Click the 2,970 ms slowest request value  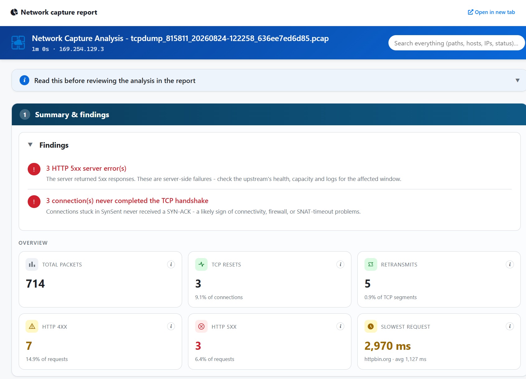pos(387,346)
